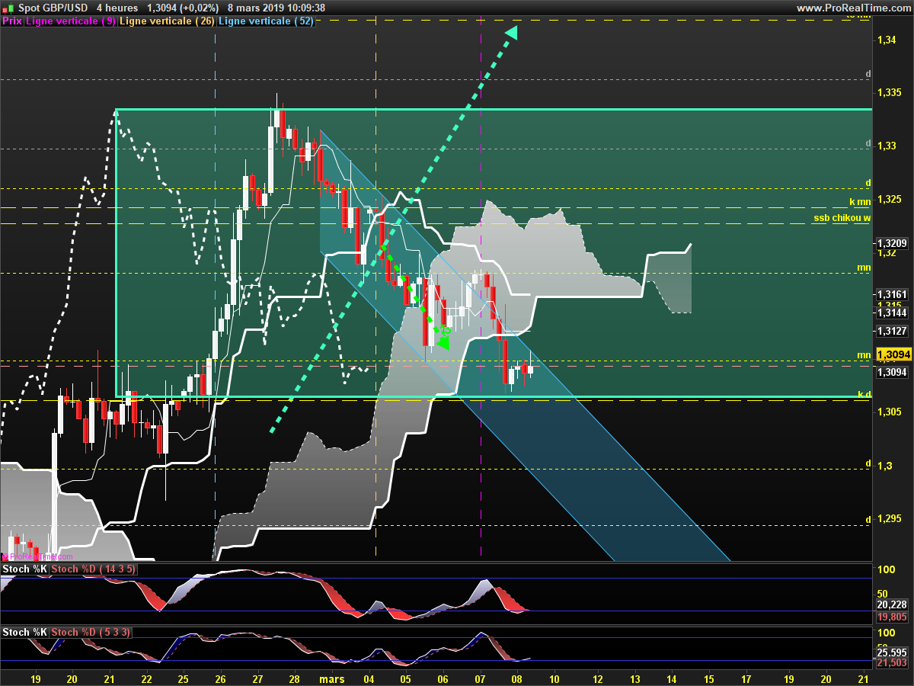Screen dimensions: 914x686
Task: Click the k mn level label
Action: 860,202
